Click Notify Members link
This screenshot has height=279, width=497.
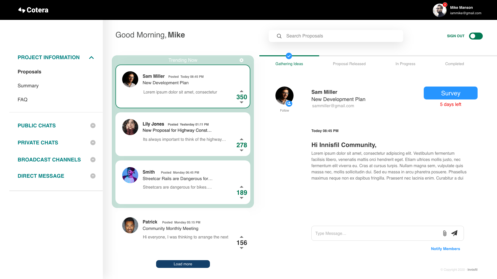point(445,249)
